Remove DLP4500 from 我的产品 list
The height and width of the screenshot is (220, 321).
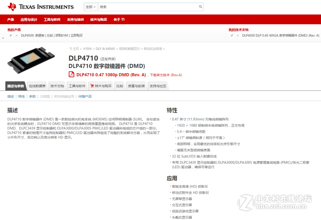click(x=16, y=35)
